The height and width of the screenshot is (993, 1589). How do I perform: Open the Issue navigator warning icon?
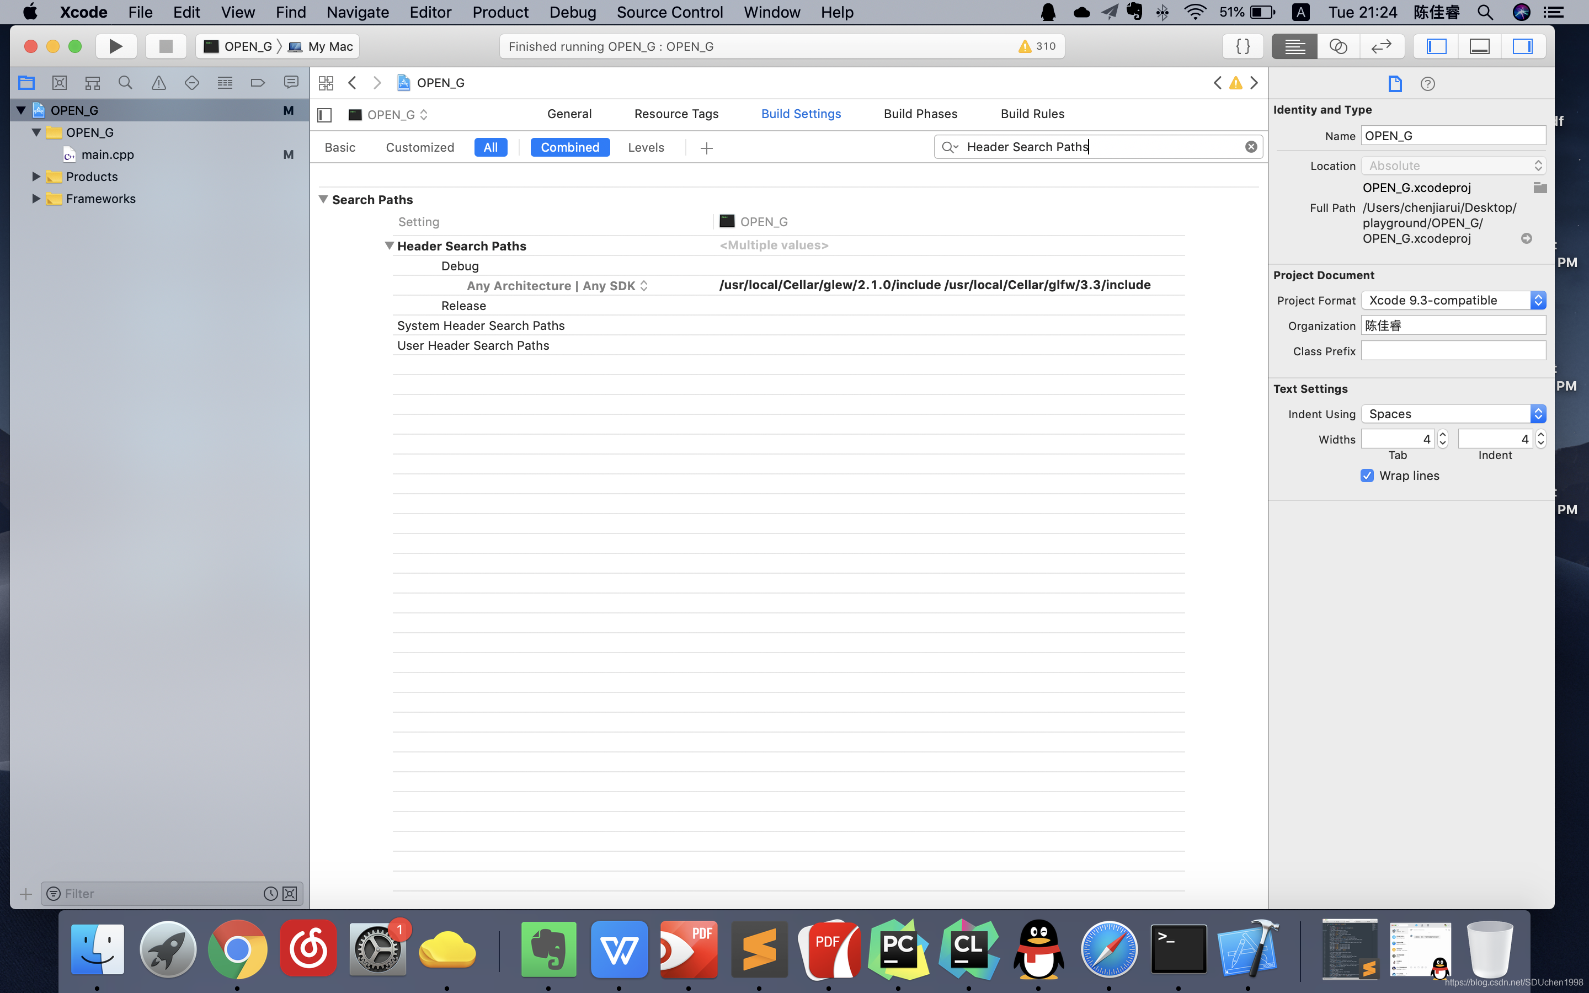tap(158, 83)
